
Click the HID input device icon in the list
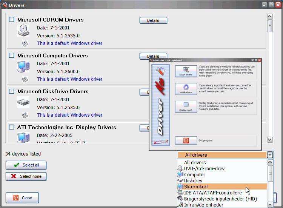[x=180, y=199]
